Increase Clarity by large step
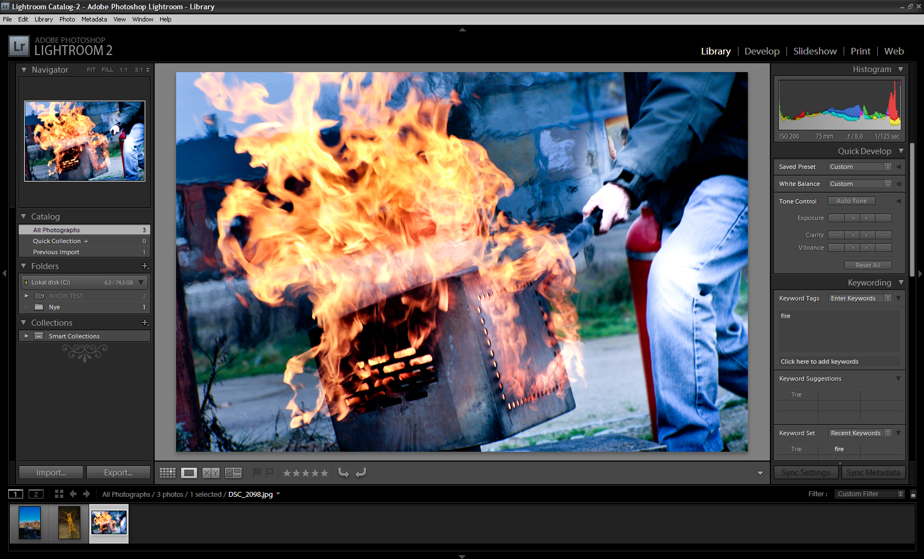The height and width of the screenshot is (559, 924). pos(884,235)
